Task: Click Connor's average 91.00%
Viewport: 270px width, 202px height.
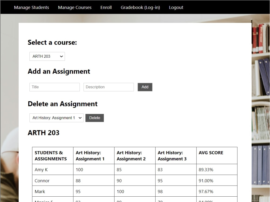Action: pyautogui.click(x=217, y=180)
